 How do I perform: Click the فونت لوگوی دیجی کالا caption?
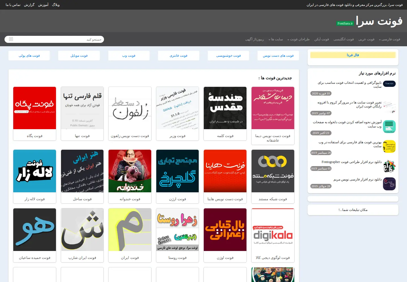[273, 258]
